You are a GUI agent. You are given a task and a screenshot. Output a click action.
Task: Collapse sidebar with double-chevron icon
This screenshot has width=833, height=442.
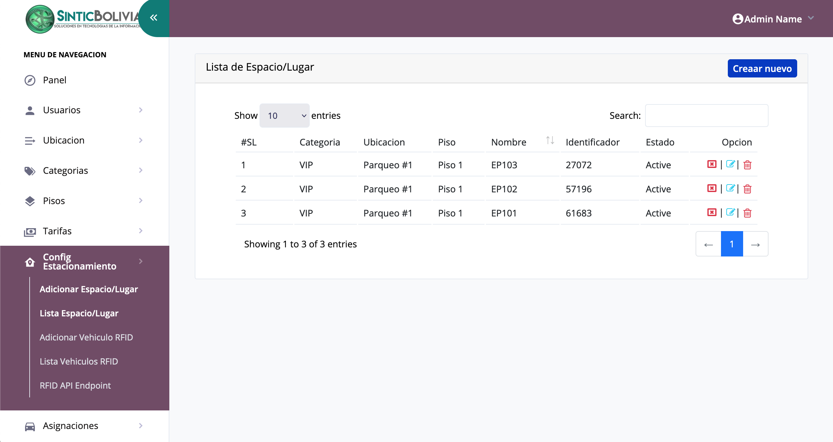154,18
